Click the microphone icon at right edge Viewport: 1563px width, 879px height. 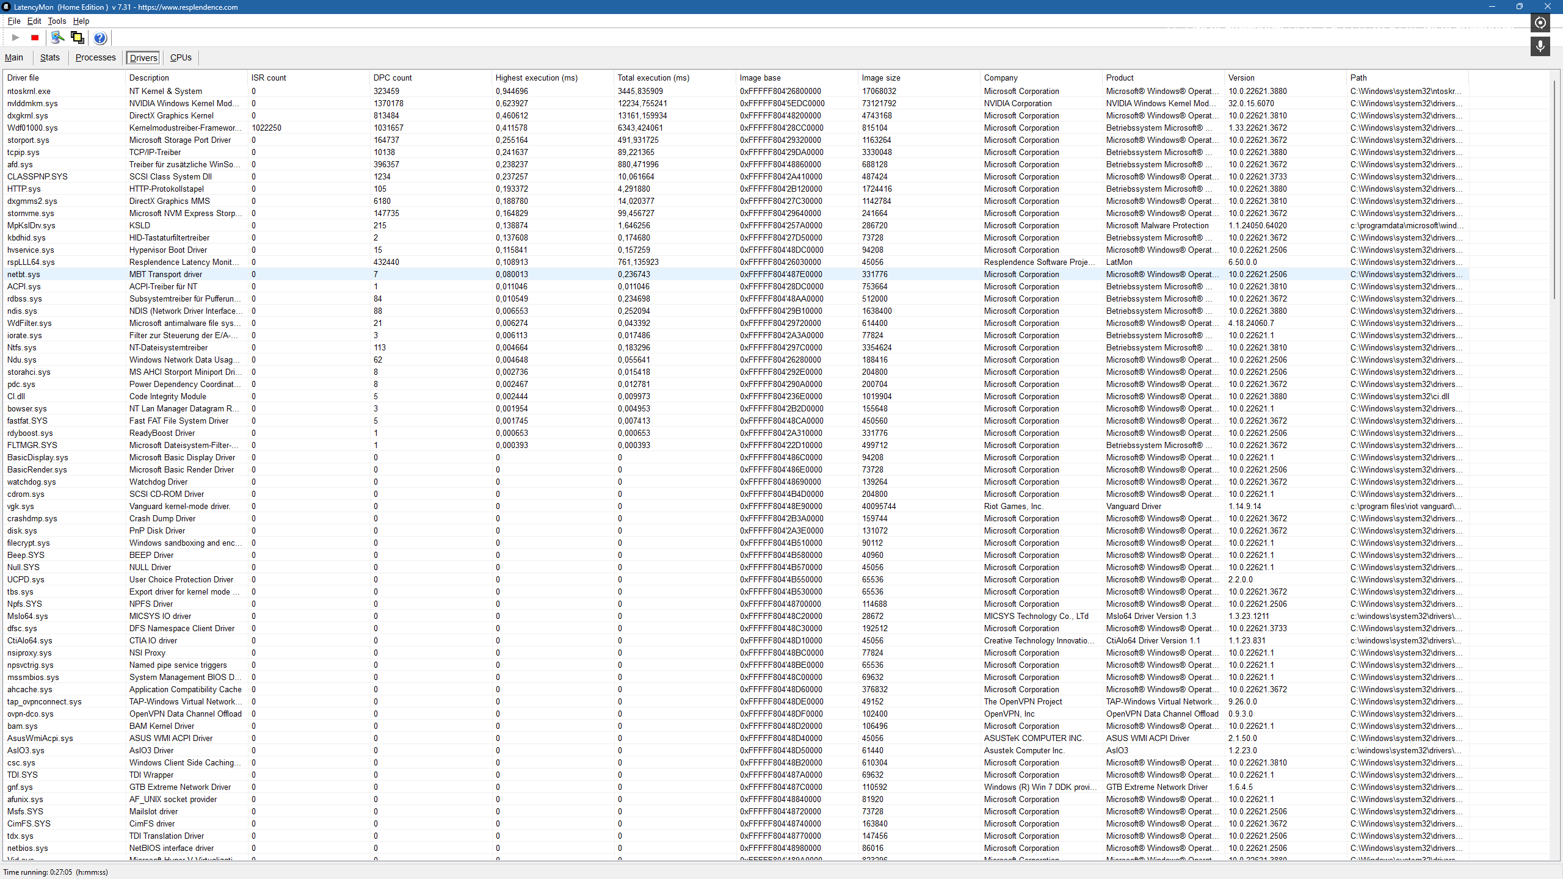pyautogui.click(x=1540, y=46)
